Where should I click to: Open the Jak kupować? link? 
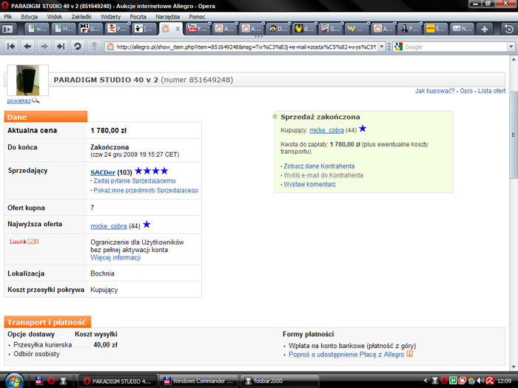435,91
